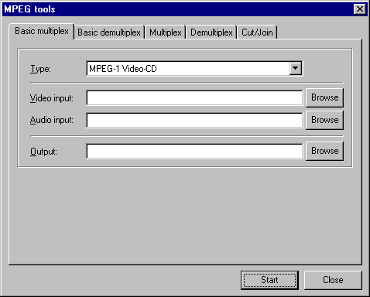Select the Video input label
The image size is (370, 297).
coord(52,98)
